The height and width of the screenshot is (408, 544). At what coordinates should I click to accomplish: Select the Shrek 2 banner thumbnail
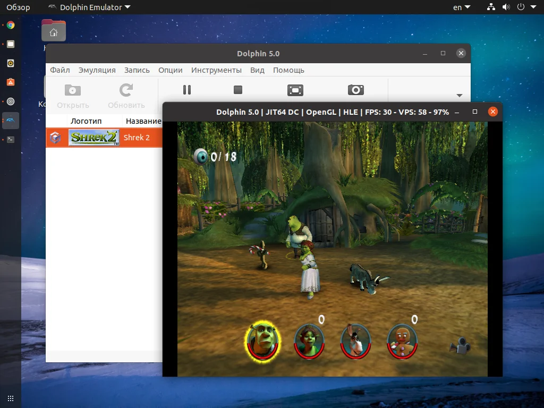coord(93,138)
